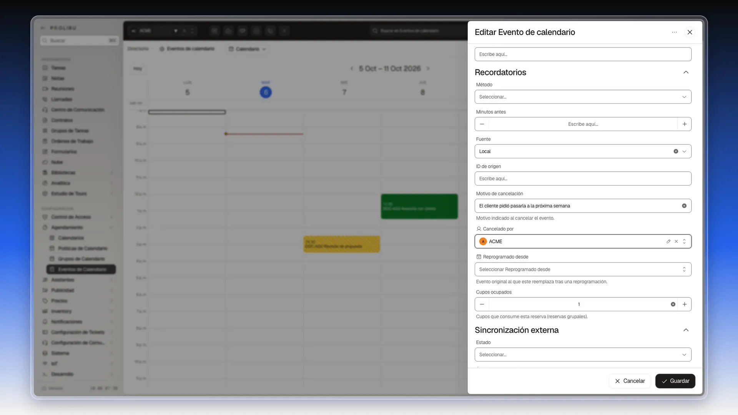Collapse the Recordatorios section

pyautogui.click(x=686, y=72)
